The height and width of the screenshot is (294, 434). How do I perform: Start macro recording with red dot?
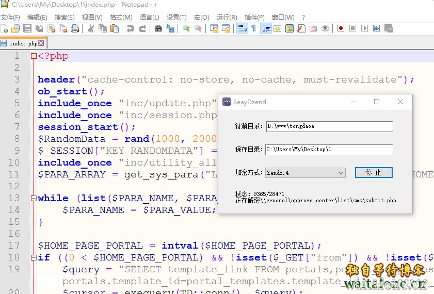point(341,28)
